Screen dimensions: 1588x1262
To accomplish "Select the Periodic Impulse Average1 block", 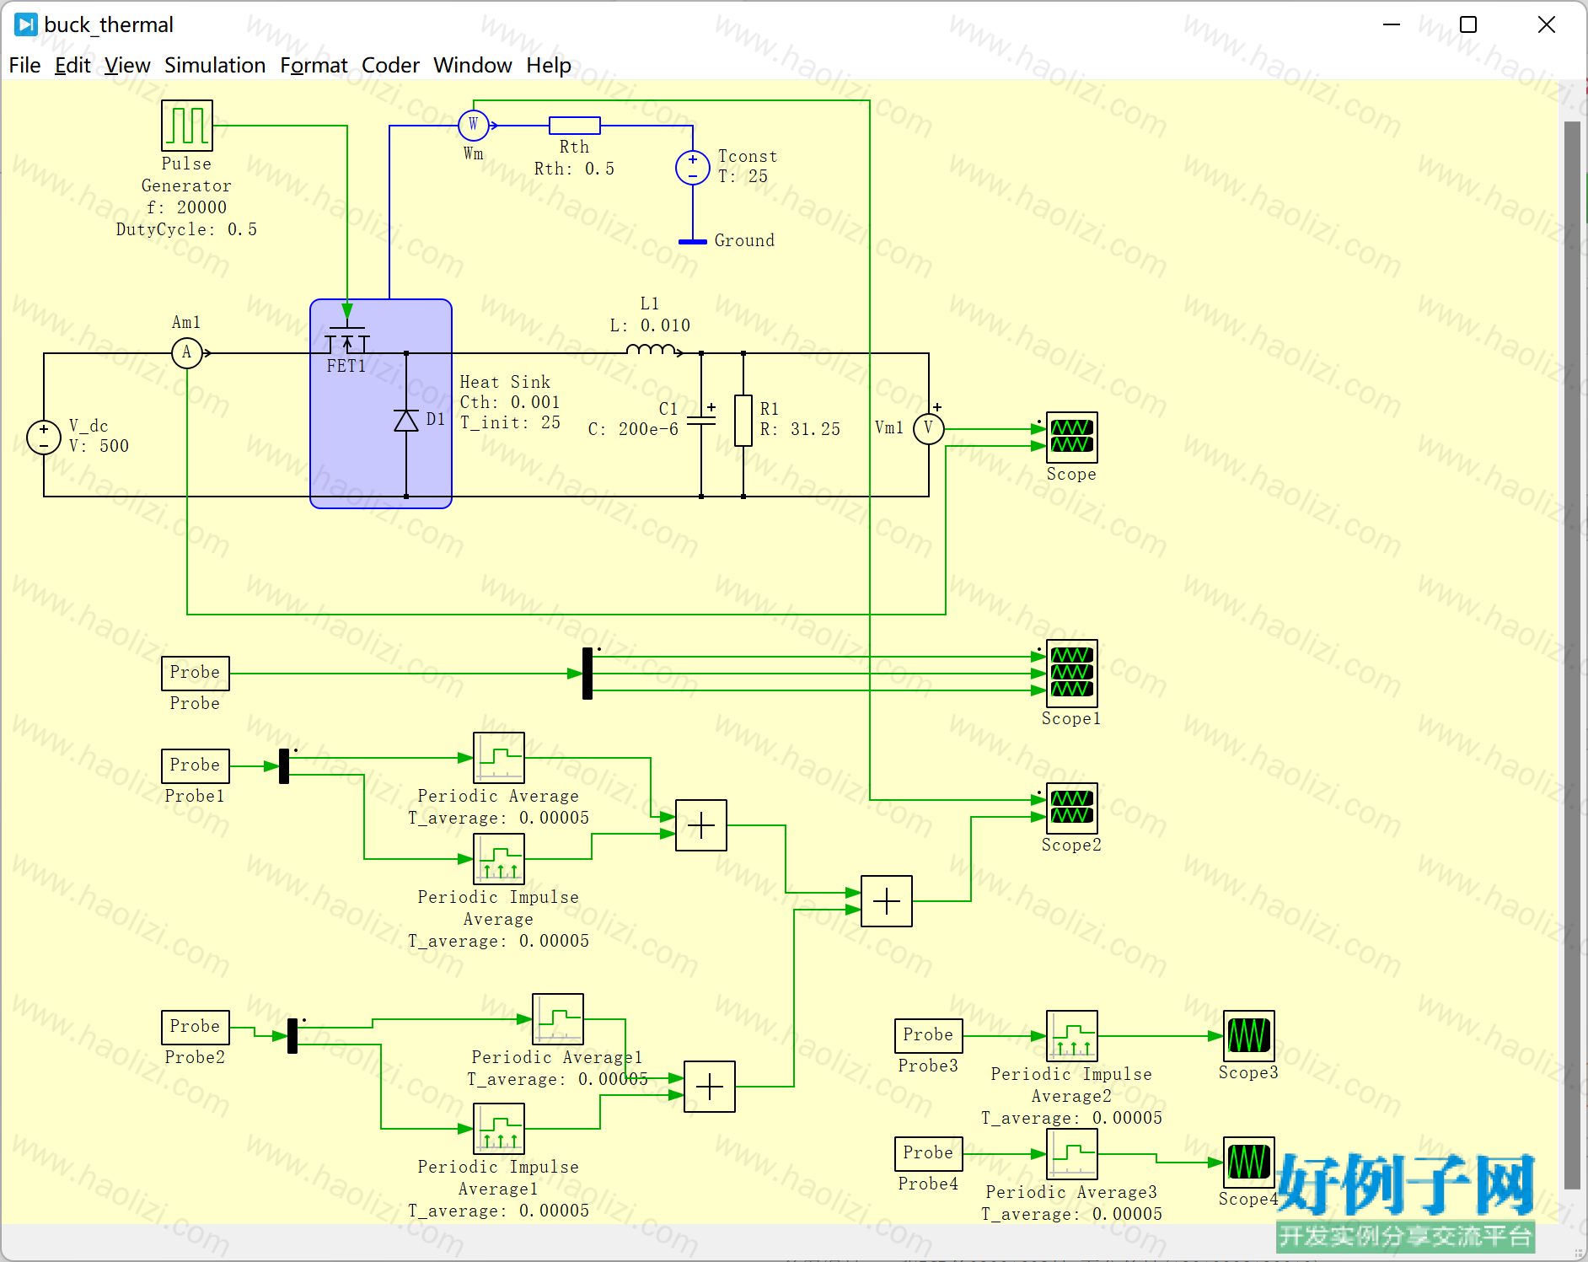I will 499,1129.
